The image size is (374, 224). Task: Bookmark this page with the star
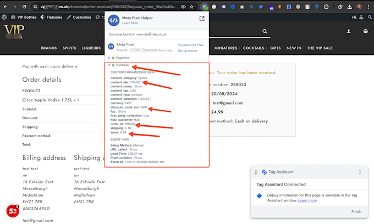191,7
